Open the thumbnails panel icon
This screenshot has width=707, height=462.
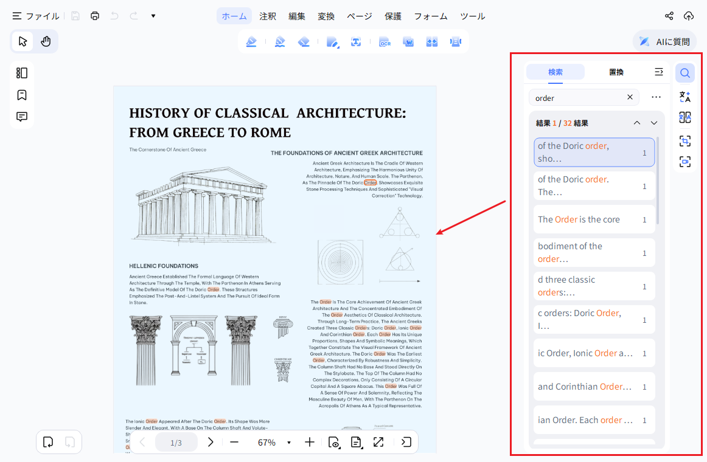pos(22,73)
